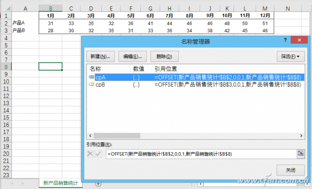
Task: Add a new worksheet with the plus icon
Action: (98, 184)
